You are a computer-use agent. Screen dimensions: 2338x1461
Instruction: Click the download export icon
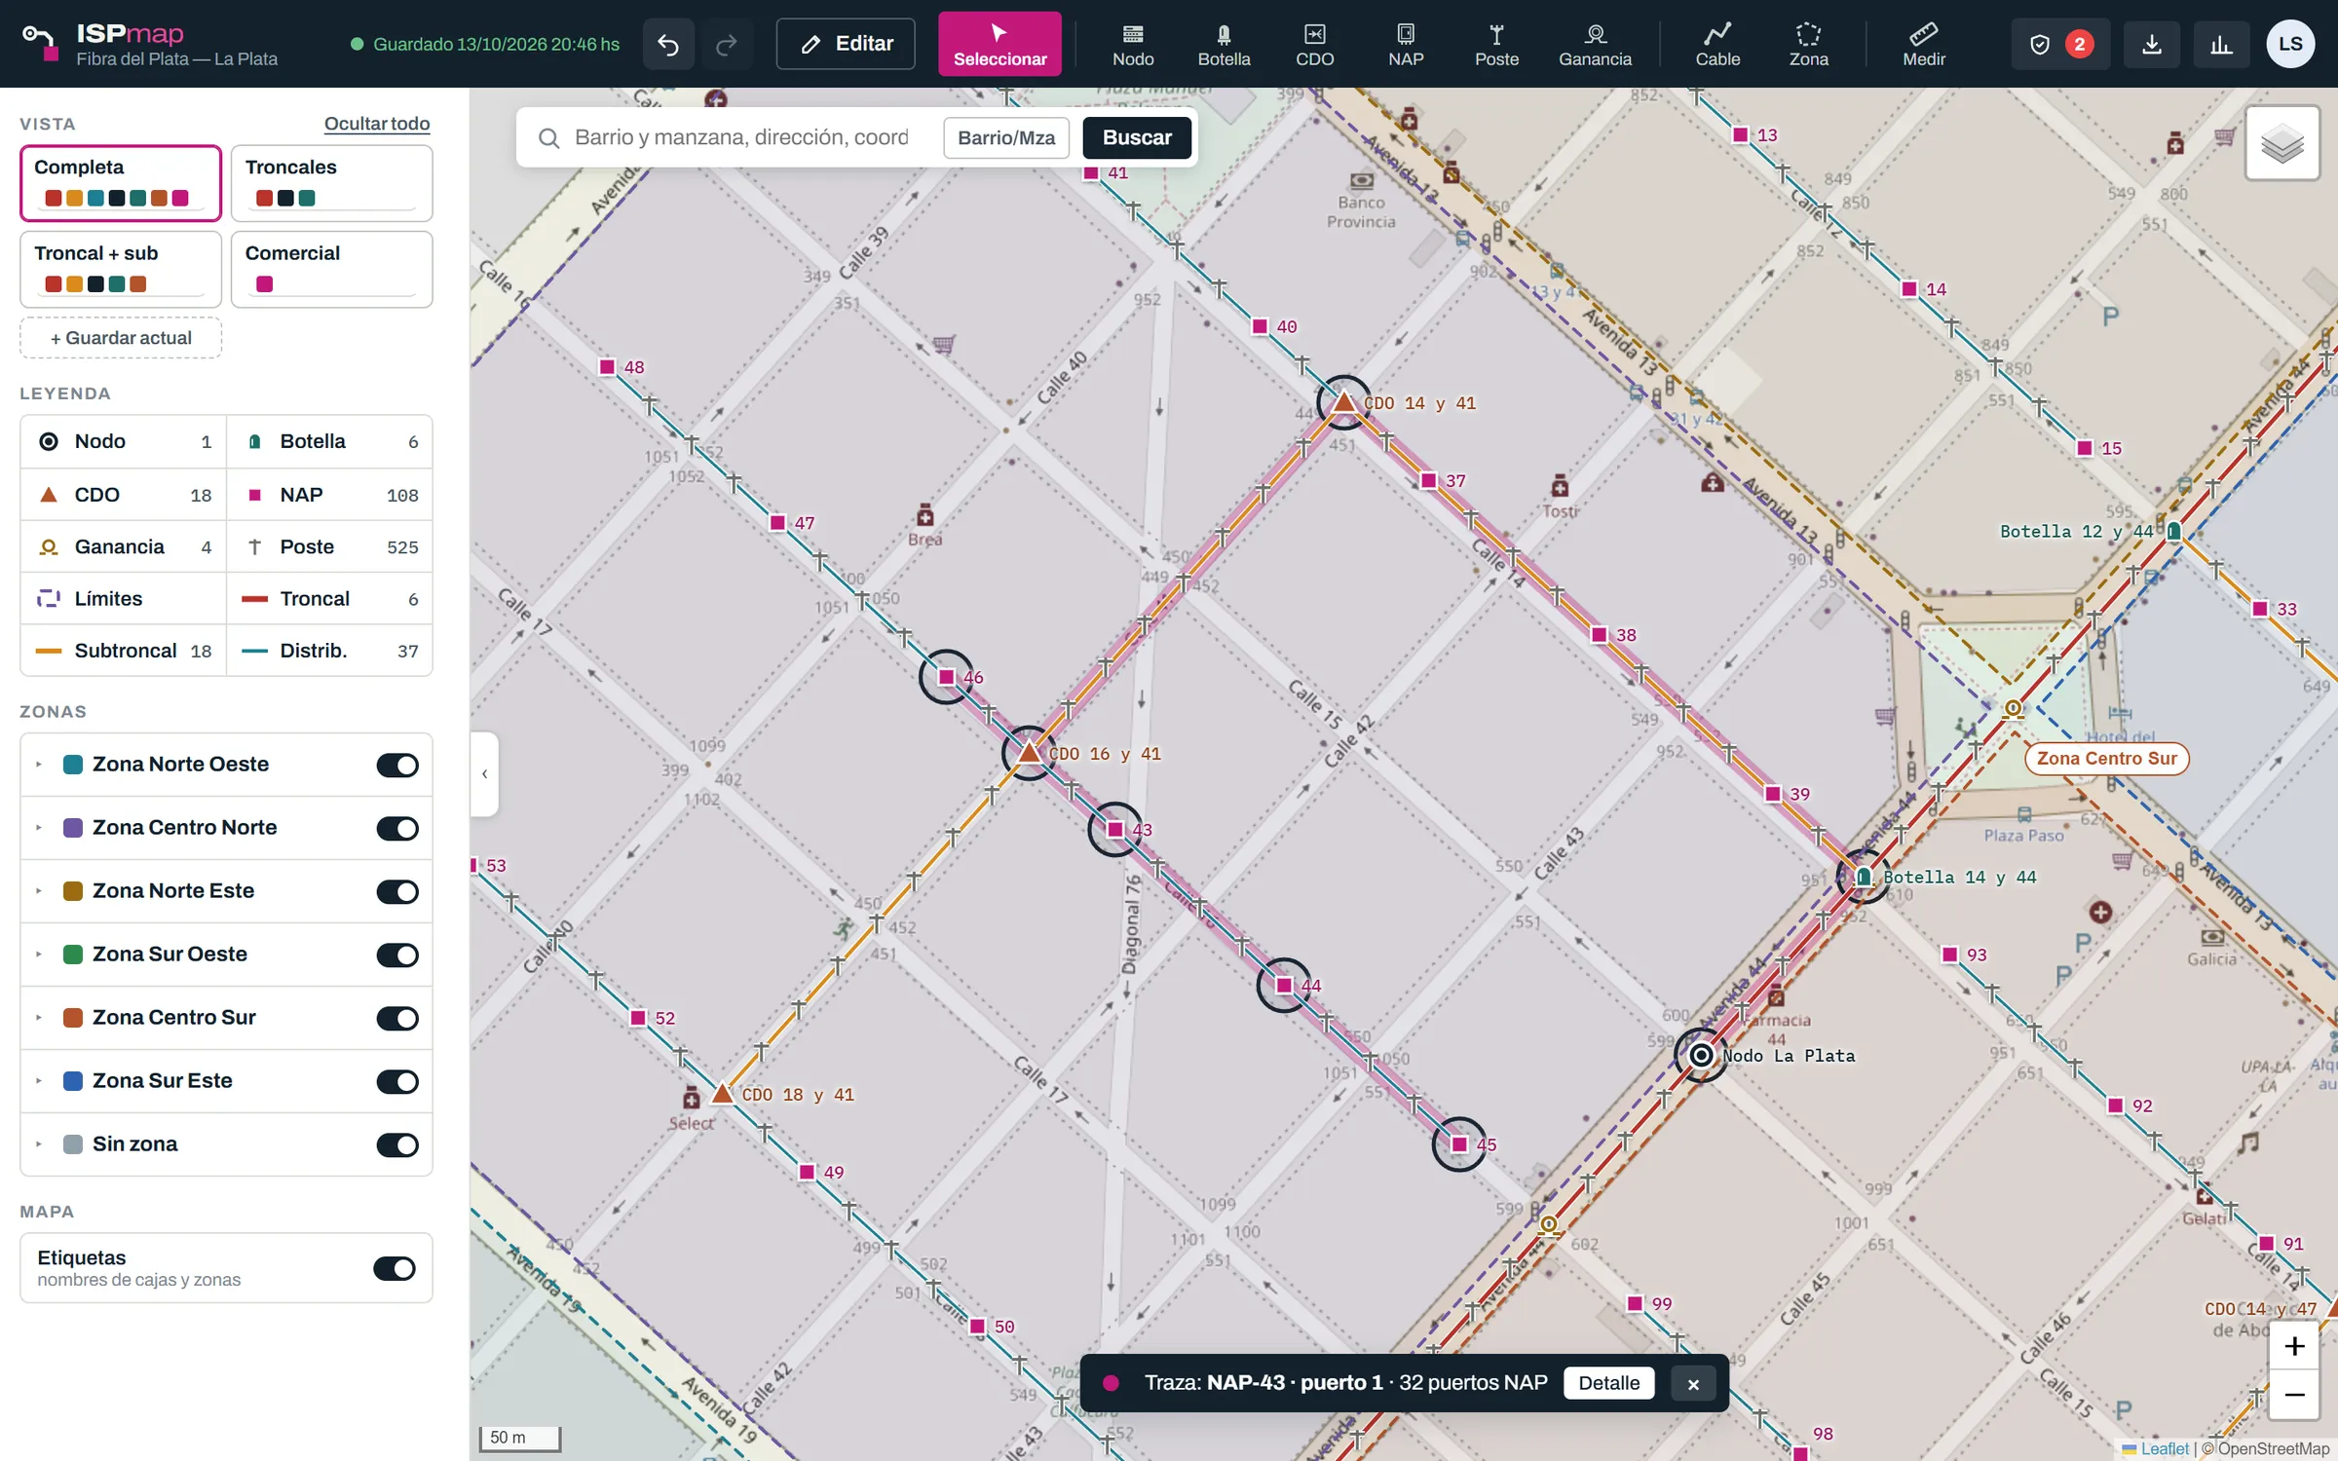tap(2152, 44)
